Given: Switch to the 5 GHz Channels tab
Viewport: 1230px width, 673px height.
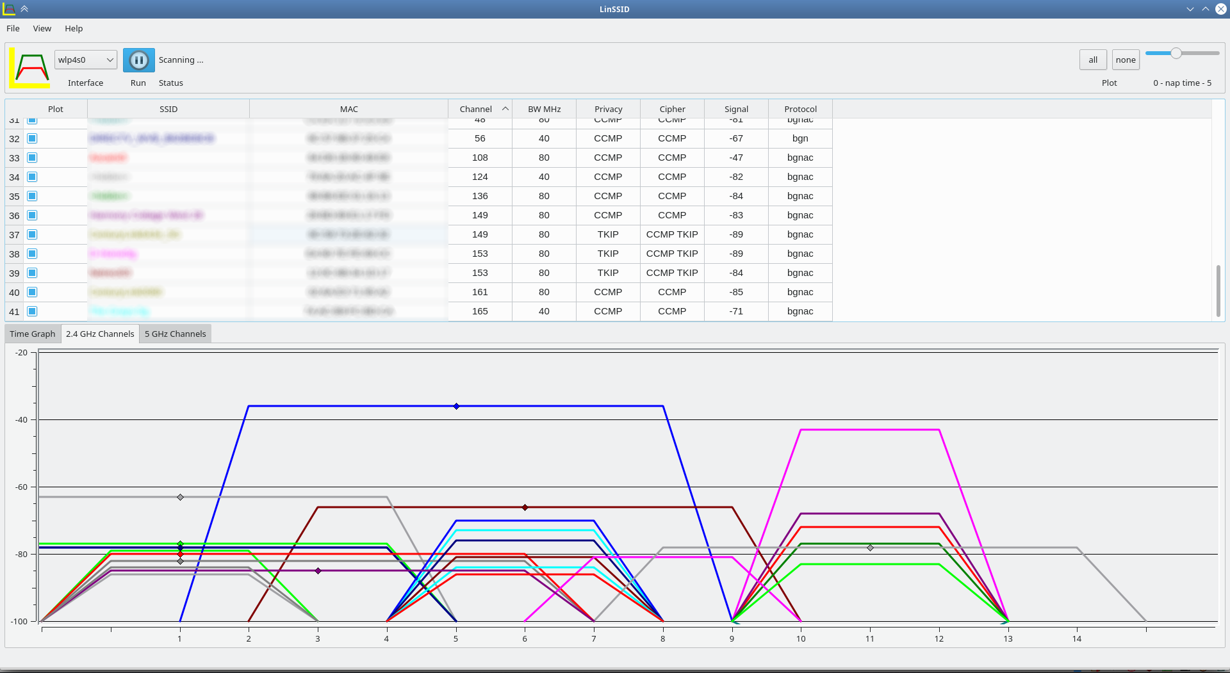Looking at the screenshot, I should coord(175,334).
